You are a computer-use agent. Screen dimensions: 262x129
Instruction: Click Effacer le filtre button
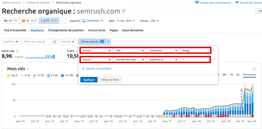coord(110,80)
